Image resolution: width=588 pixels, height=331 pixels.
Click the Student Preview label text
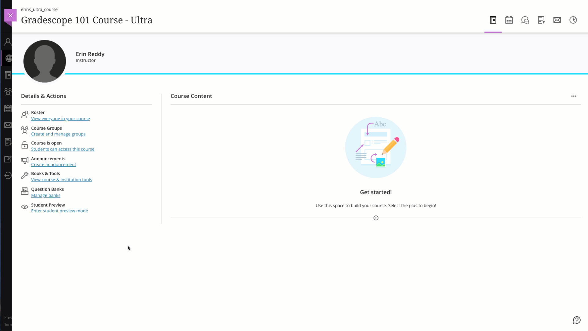[48, 205]
